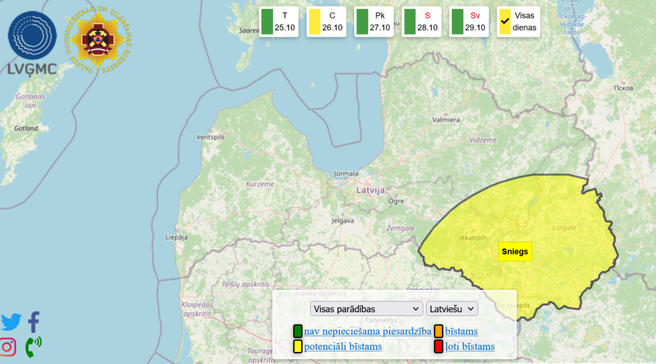Click the red legend color swatch
656x364 pixels.
click(439, 347)
